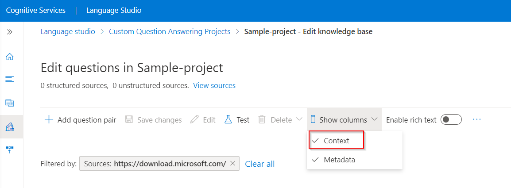Click the plus icon to add question pair
511x188 pixels.
49,119
